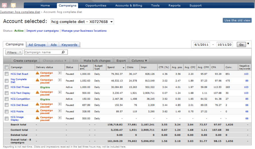Switch to the Keywords tab
Viewport: 255px width, 149px height.
69,45
